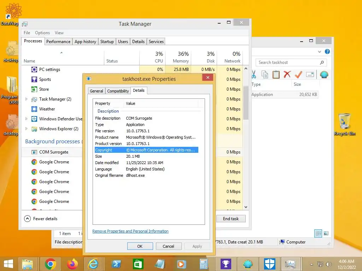Open Calculator from the taskbar
This screenshot has width=362, height=271.
(x=204, y=264)
